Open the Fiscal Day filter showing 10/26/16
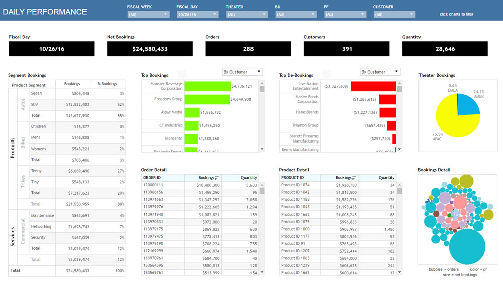503x283 pixels. tap(197, 15)
